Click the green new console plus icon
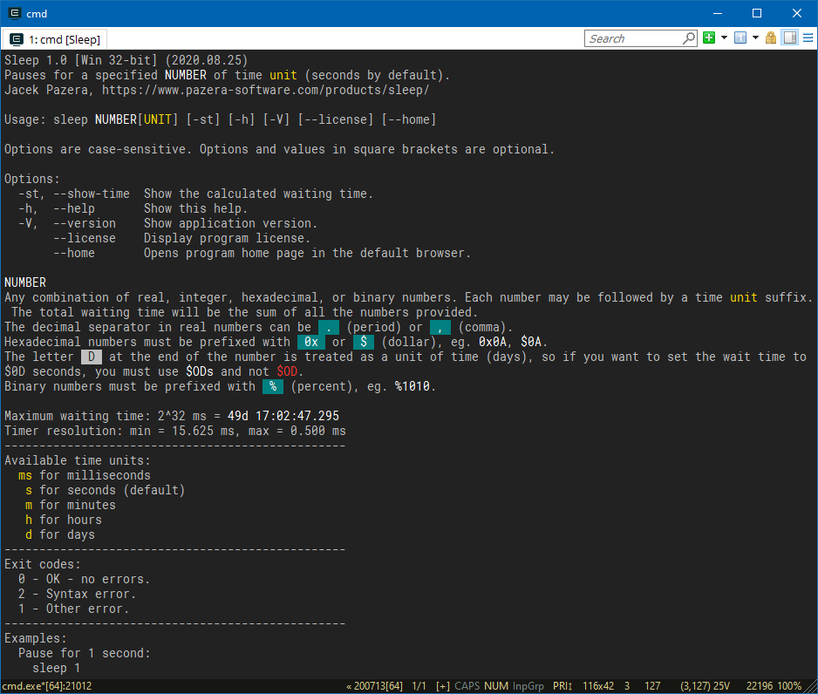Viewport: 818px width, 694px height. coord(708,38)
